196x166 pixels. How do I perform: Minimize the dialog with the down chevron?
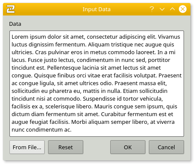coord(162,9)
